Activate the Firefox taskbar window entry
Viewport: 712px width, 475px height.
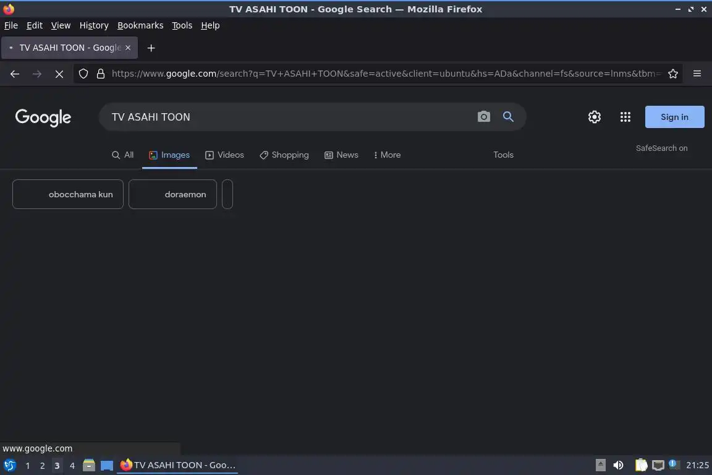click(x=177, y=465)
